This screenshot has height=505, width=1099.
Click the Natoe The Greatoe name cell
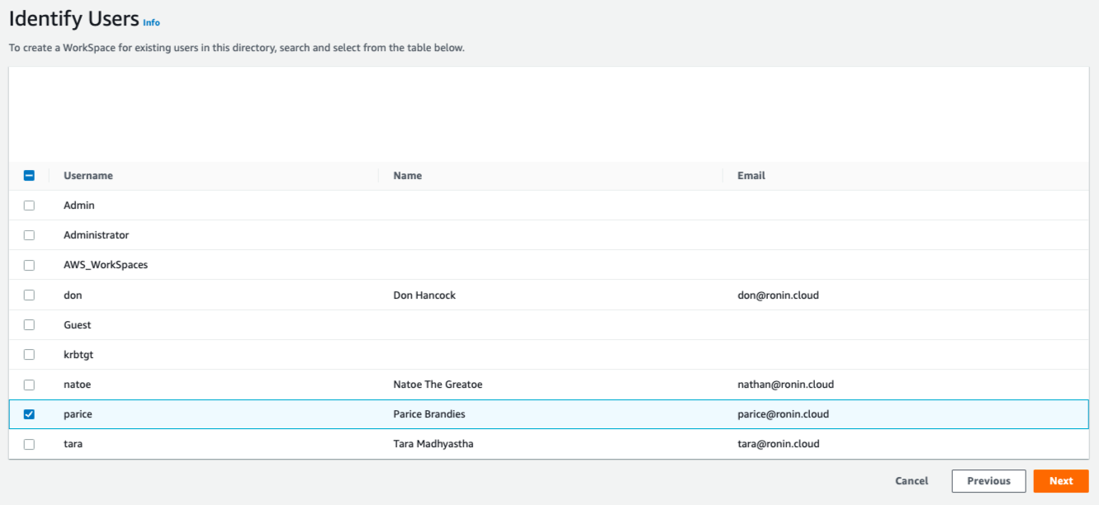point(438,385)
